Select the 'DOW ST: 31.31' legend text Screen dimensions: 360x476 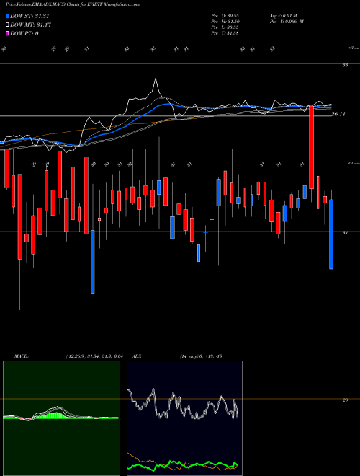30,16
